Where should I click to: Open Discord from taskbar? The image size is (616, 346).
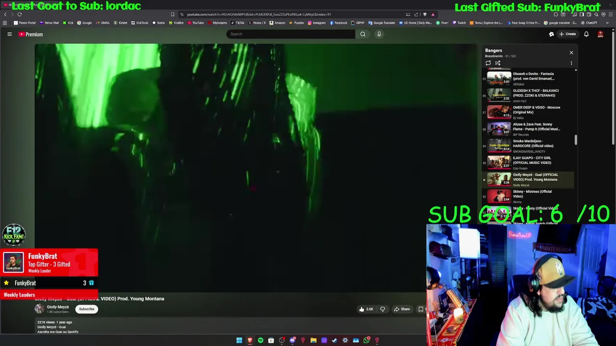click(293, 340)
